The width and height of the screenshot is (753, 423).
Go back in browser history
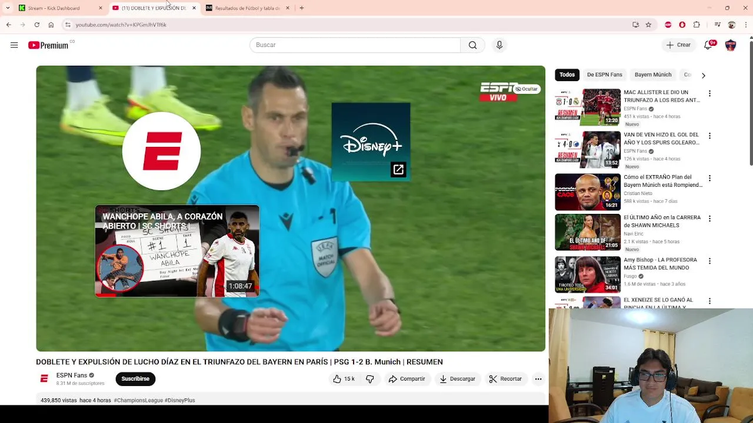8,25
